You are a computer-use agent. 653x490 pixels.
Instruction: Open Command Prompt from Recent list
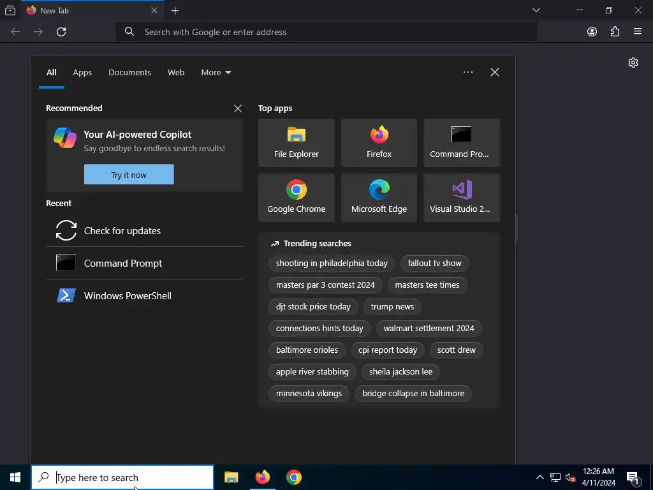click(145, 263)
